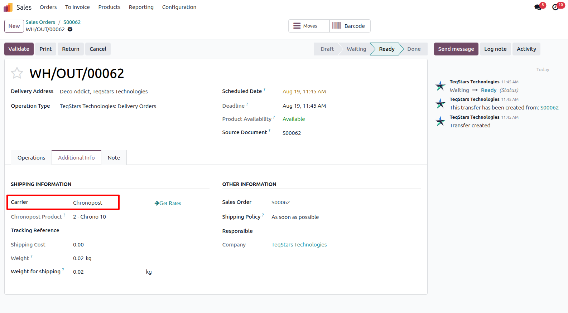Click the Shipping Cost value 0.00

tap(78, 245)
